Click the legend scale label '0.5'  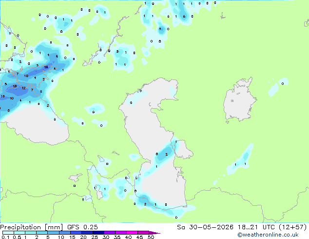[x=17, y=237]
